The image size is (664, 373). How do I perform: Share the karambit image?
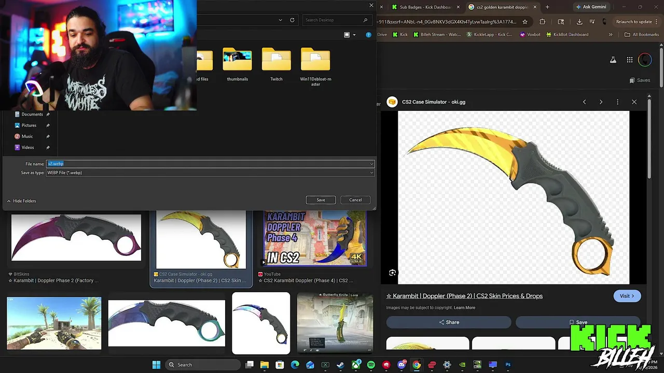click(449, 322)
